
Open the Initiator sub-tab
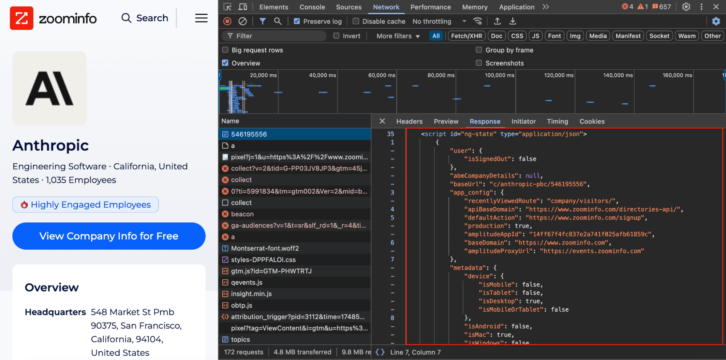[x=523, y=122]
